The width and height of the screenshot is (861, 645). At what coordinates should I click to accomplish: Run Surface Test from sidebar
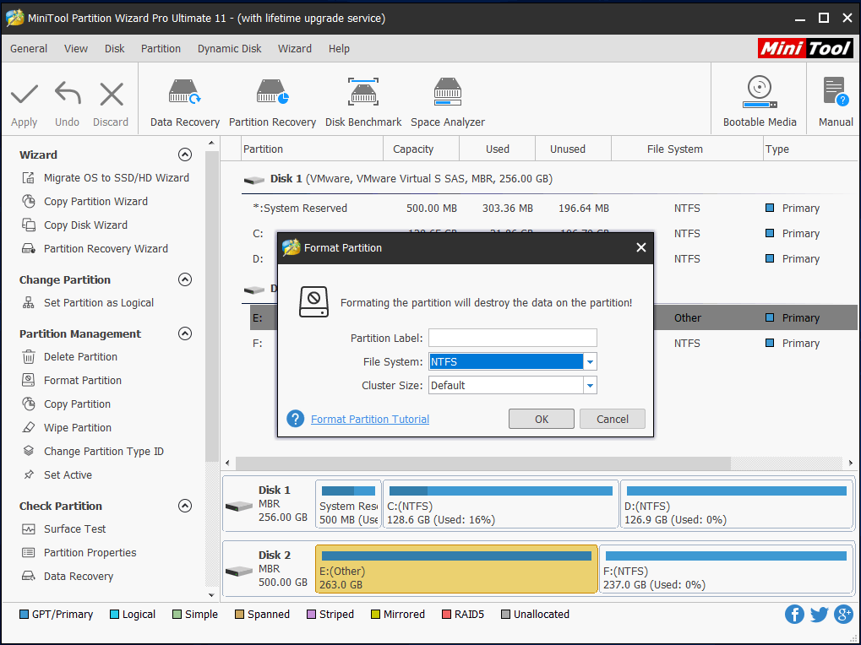[63, 528]
